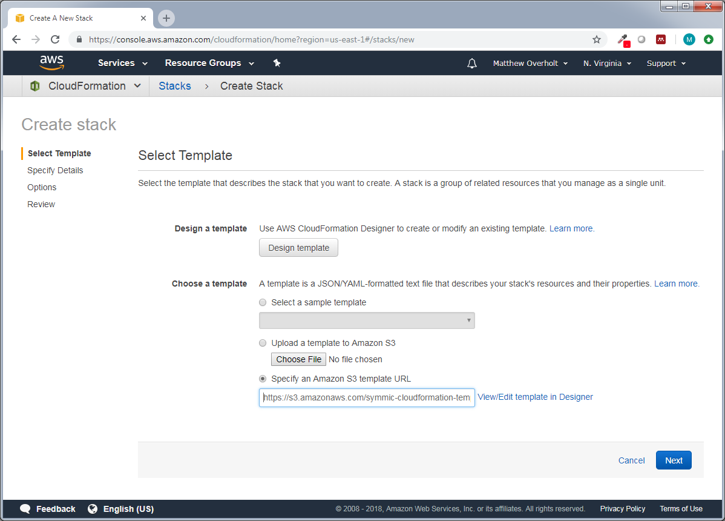Click the Design template button

pos(298,248)
